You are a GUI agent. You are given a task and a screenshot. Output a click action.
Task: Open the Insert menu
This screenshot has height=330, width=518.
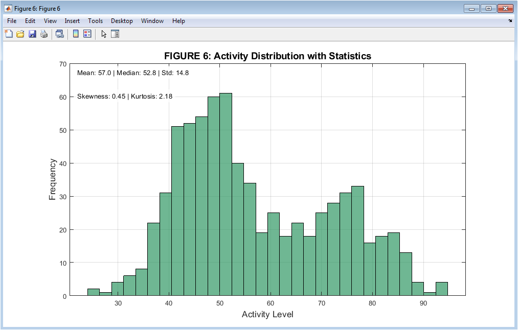click(x=72, y=21)
